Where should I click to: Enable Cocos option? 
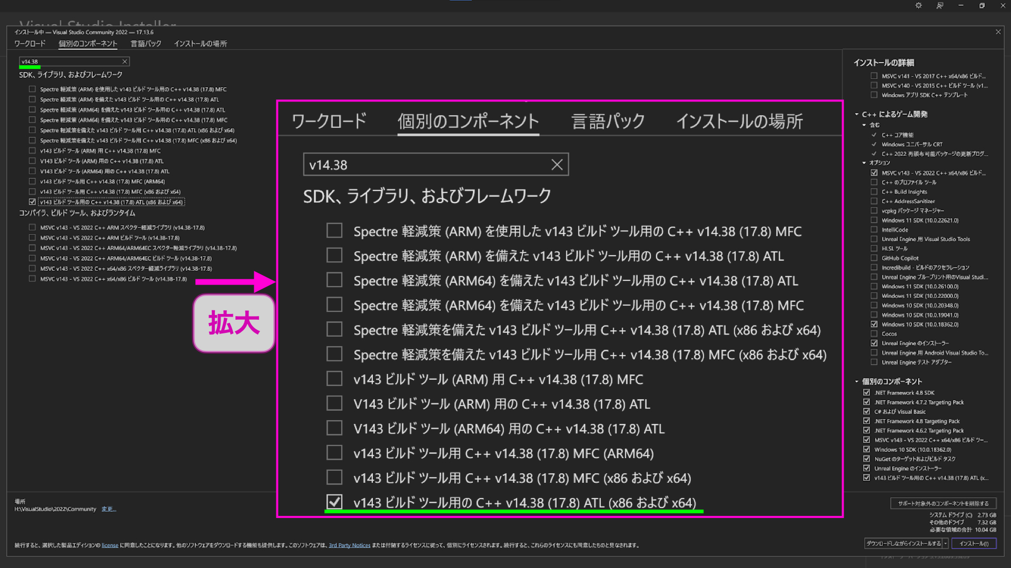874,333
